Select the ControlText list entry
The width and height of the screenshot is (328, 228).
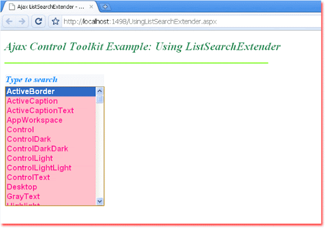[x=51, y=178]
